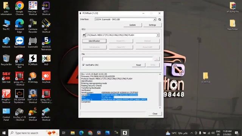Screen dimensions: 242x136
Task: Open S&V Edit desktop icon
Action: point(6,78)
